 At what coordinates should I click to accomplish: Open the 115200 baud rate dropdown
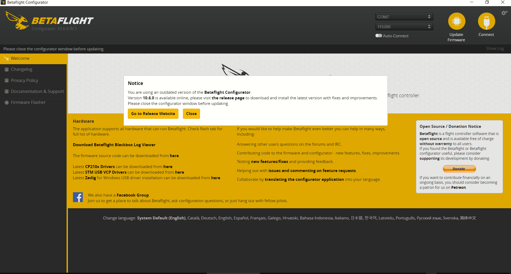[x=404, y=27]
